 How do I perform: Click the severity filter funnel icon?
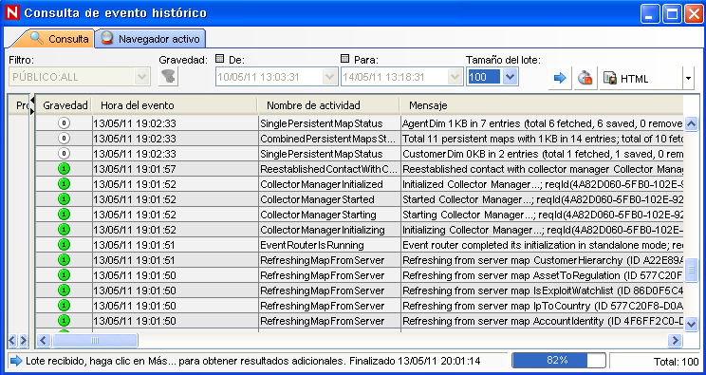pyautogui.click(x=168, y=77)
